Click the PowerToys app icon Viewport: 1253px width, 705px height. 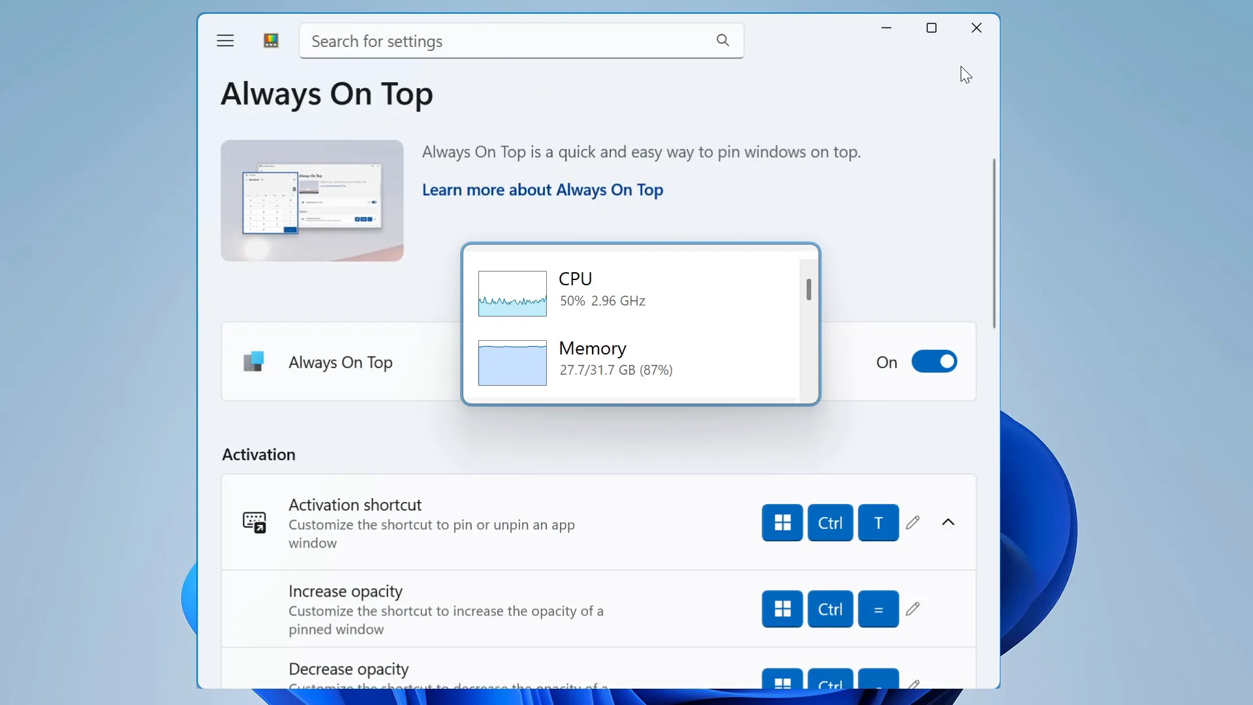(x=271, y=40)
